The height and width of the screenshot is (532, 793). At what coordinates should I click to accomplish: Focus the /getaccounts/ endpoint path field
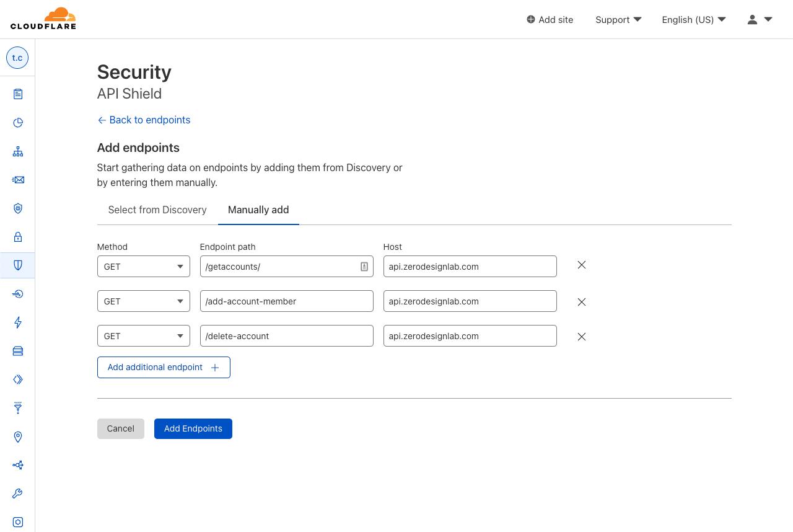click(287, 267)
